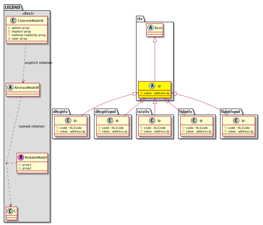
Task: Click the 'explicit relation' label
Action: pyautogui.click(x=38, y=63)
